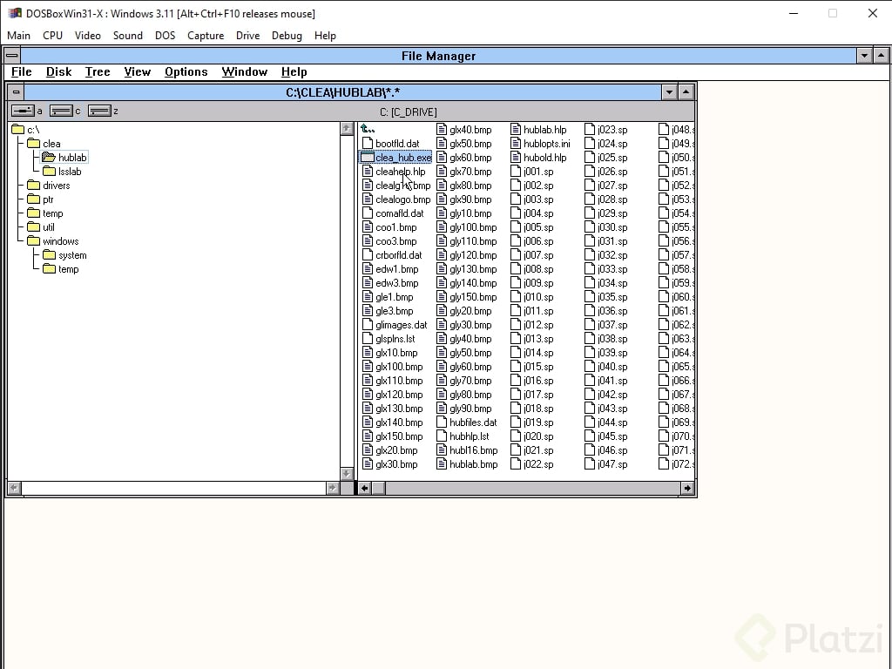Viewport: 892px width, 669px height.
Task: Click tree pane scroll down arrow
Action: click(347, 473)
